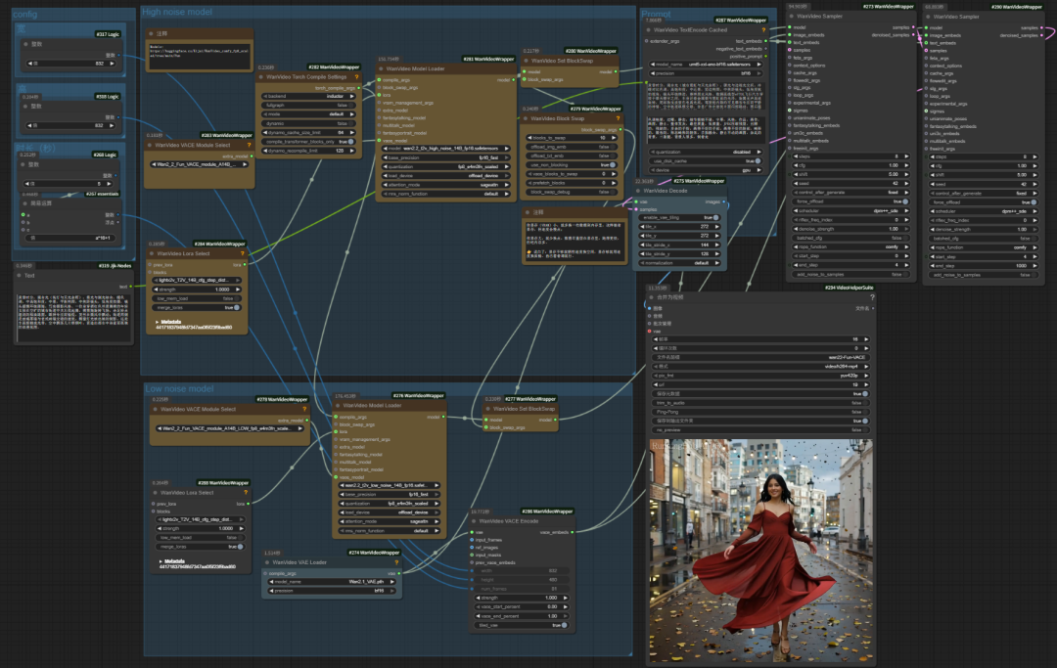Click help icon on WanVideo VAE Loader
The image size is (1057, 668).
click(395, 562)
